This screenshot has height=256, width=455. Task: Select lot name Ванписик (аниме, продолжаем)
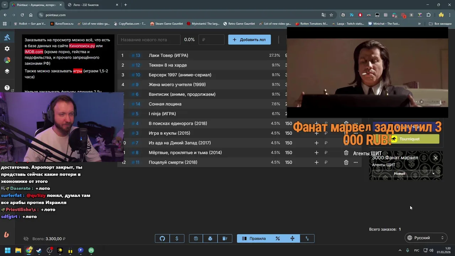[x=182, y=94]
